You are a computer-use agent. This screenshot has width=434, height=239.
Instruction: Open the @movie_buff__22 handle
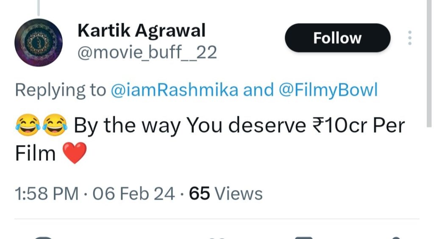click(x=147, y=52)
